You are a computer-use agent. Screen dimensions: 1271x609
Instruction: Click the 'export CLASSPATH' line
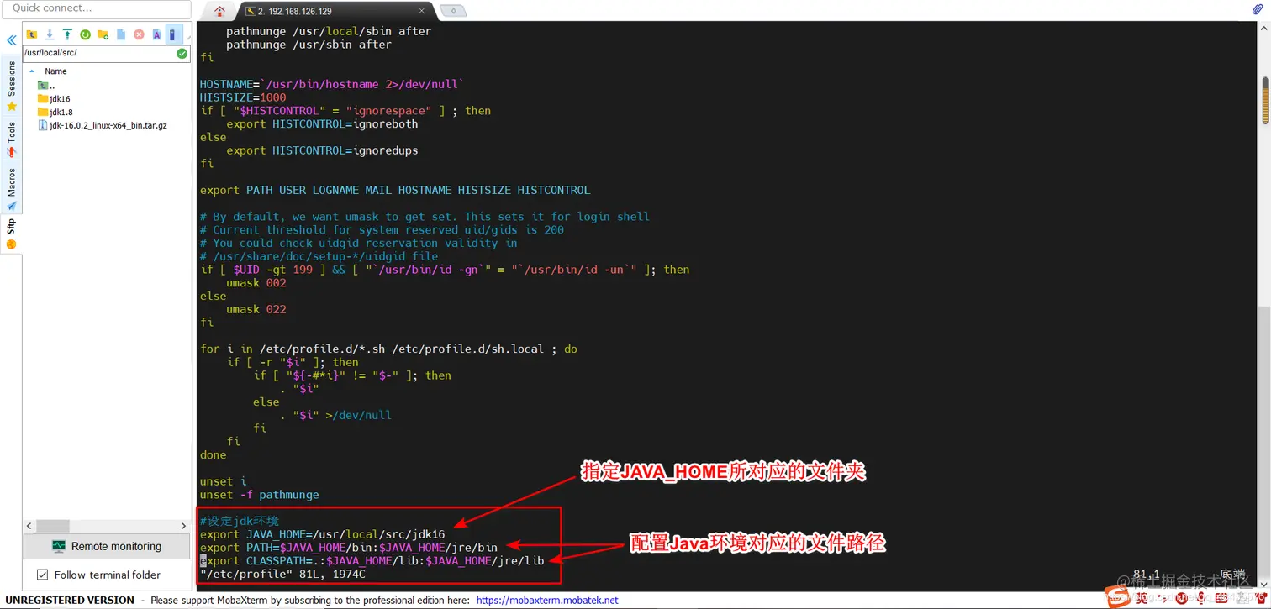point(372,561)
